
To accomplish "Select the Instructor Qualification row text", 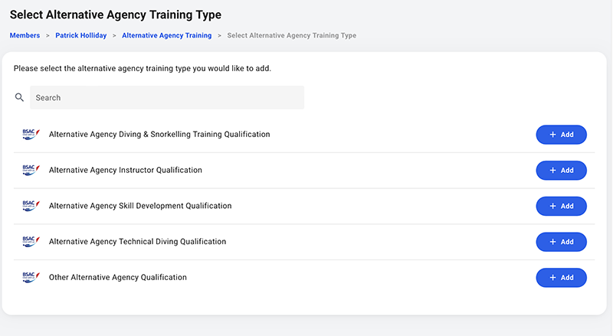I will 126,170.
